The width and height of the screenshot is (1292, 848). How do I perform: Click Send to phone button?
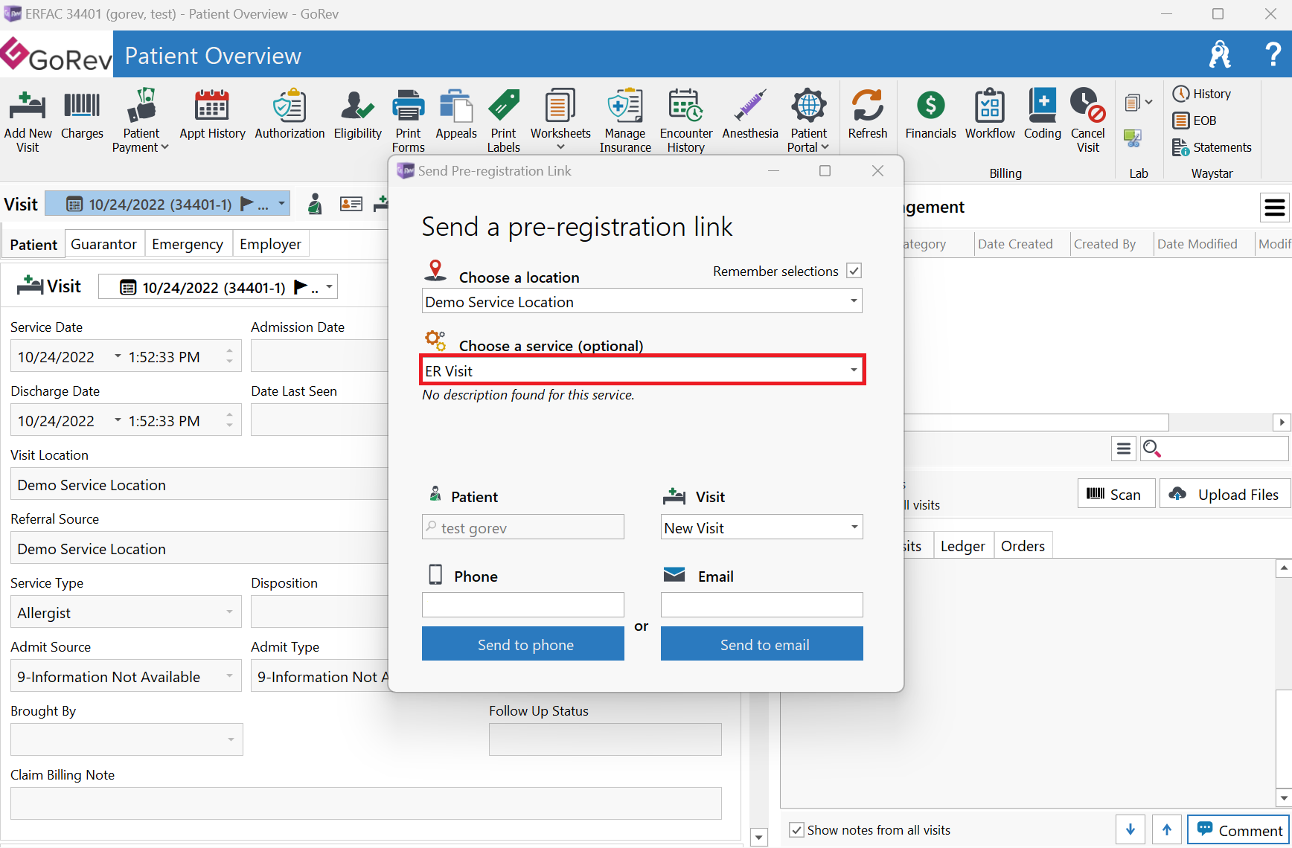tap(523, 643)
